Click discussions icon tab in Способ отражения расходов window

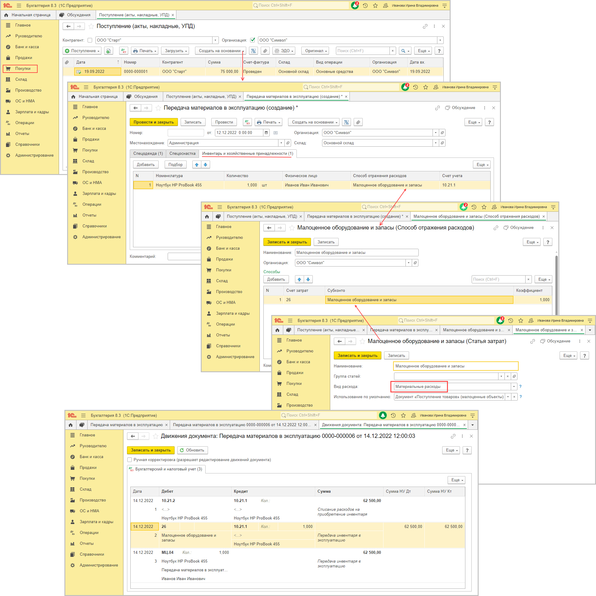(218, 217)
